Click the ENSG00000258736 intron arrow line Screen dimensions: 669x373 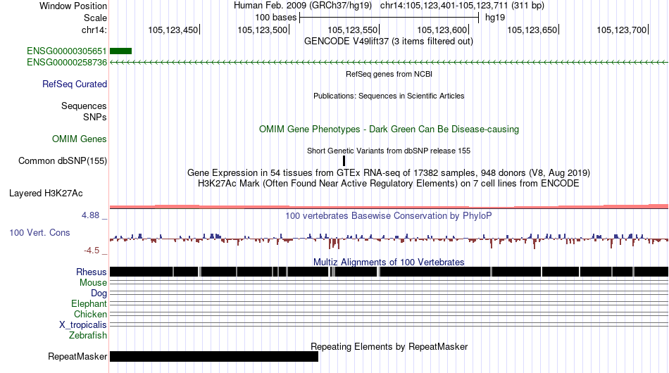pyautogui.click(x=389, y=62)
